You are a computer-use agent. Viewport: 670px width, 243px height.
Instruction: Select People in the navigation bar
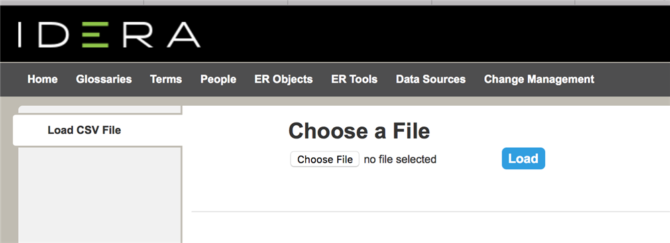click(219, 80)
